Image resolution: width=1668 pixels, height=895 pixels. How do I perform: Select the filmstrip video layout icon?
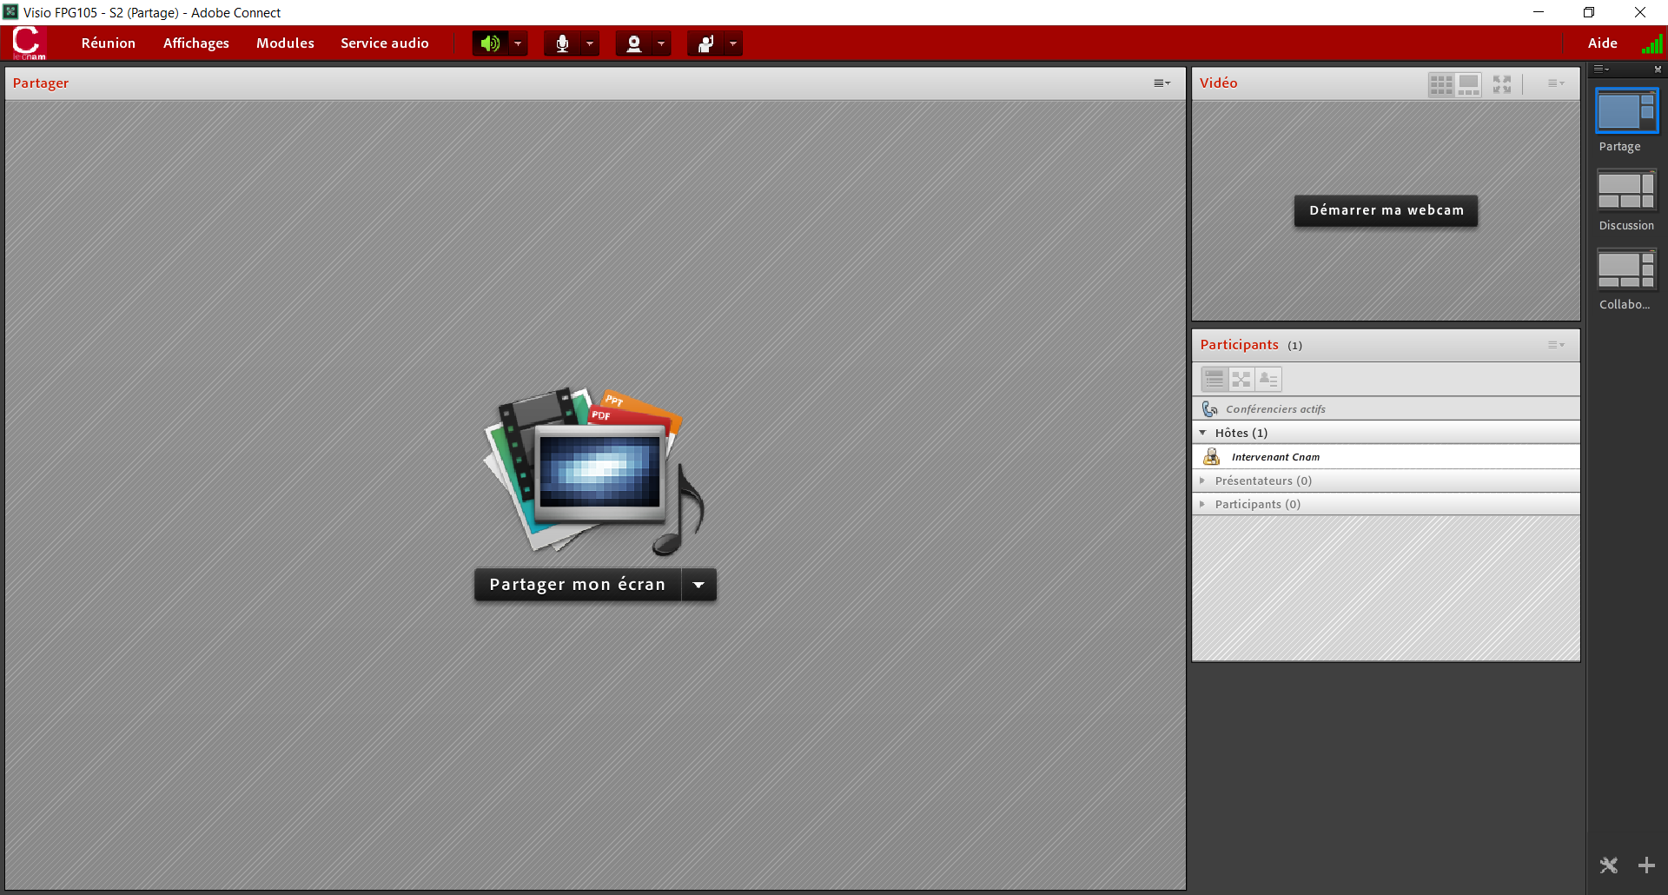[1468, 84]
